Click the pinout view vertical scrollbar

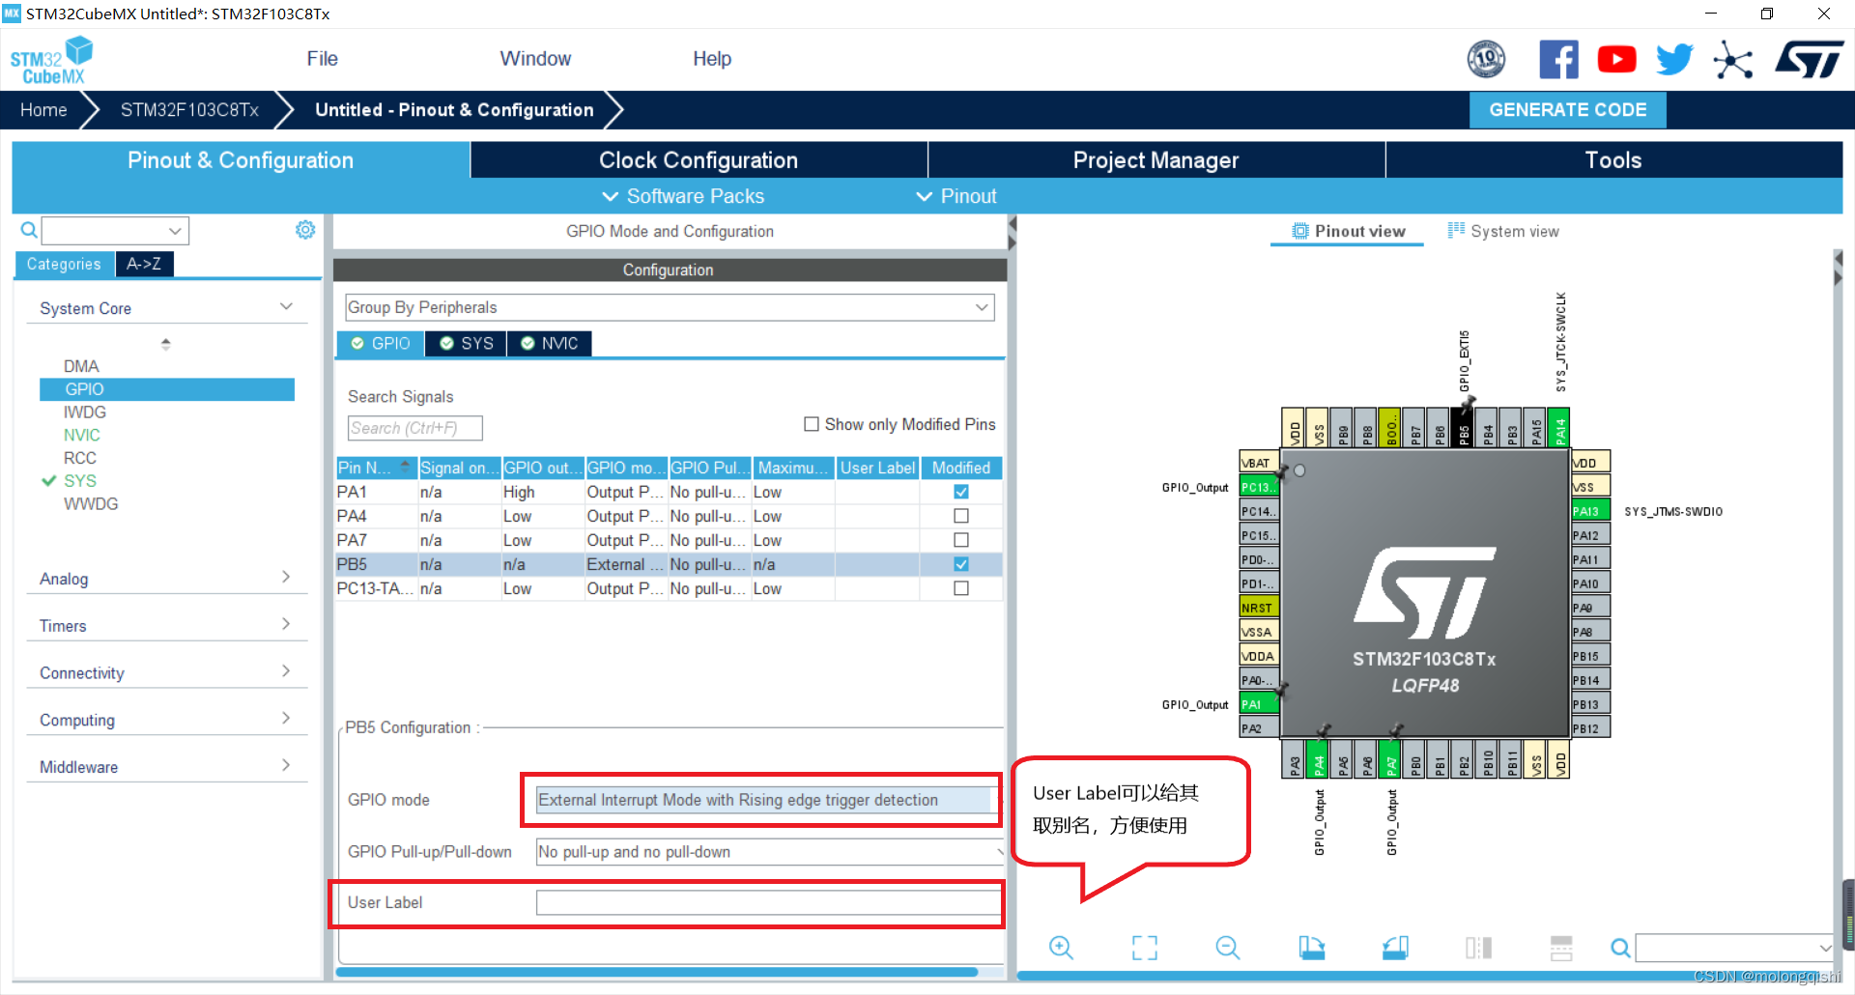1847,913
